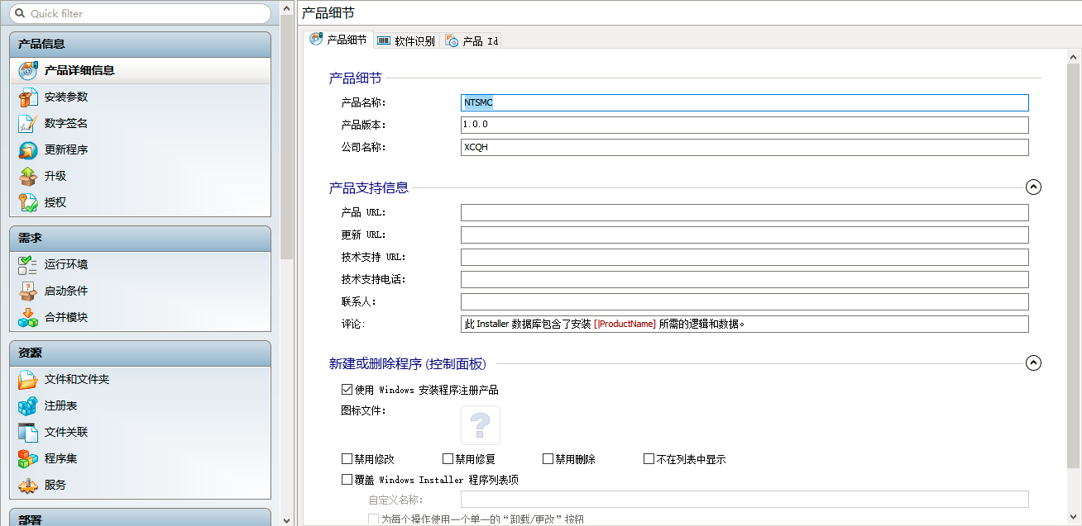The image size is (1082, 526).
Task: 切换到产品 Id 选项卡
Action: click(x=472, y=39)
